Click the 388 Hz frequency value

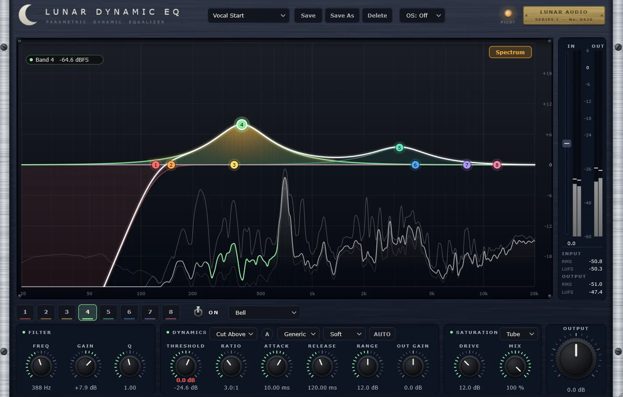(x=41, y=388)
